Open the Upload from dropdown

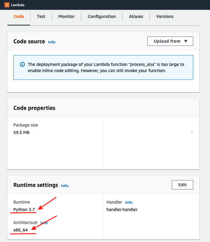tap(170, 41)
